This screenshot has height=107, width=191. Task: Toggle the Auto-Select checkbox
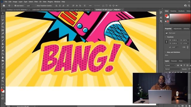click(15, 6)
